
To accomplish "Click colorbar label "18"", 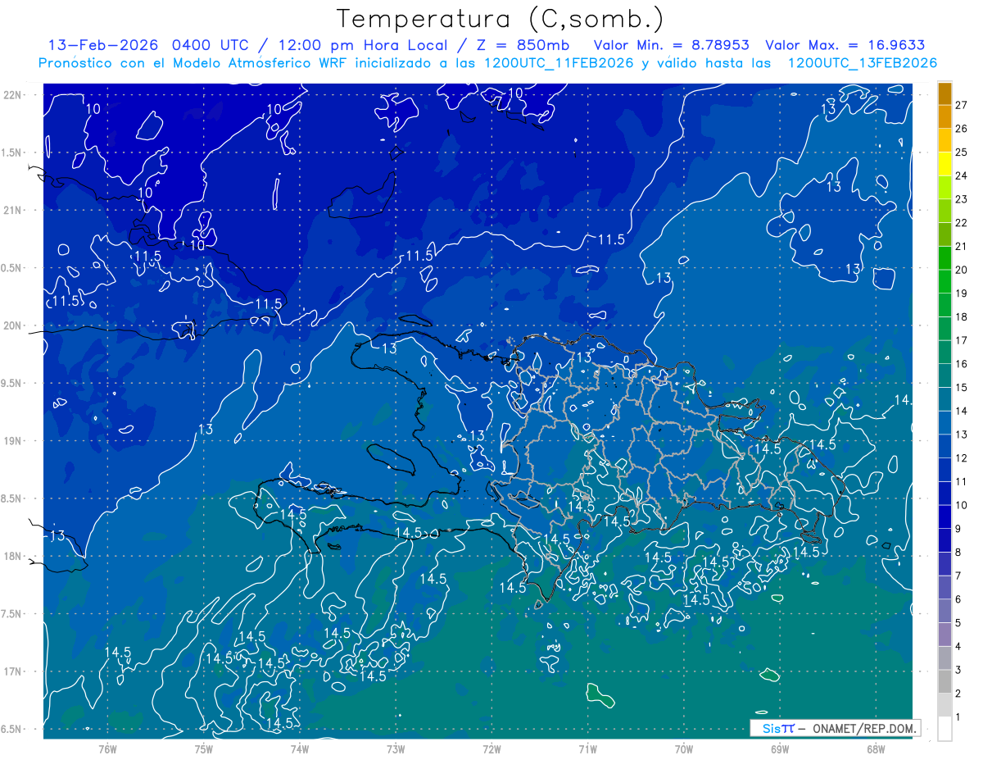I will coord(961,317).
